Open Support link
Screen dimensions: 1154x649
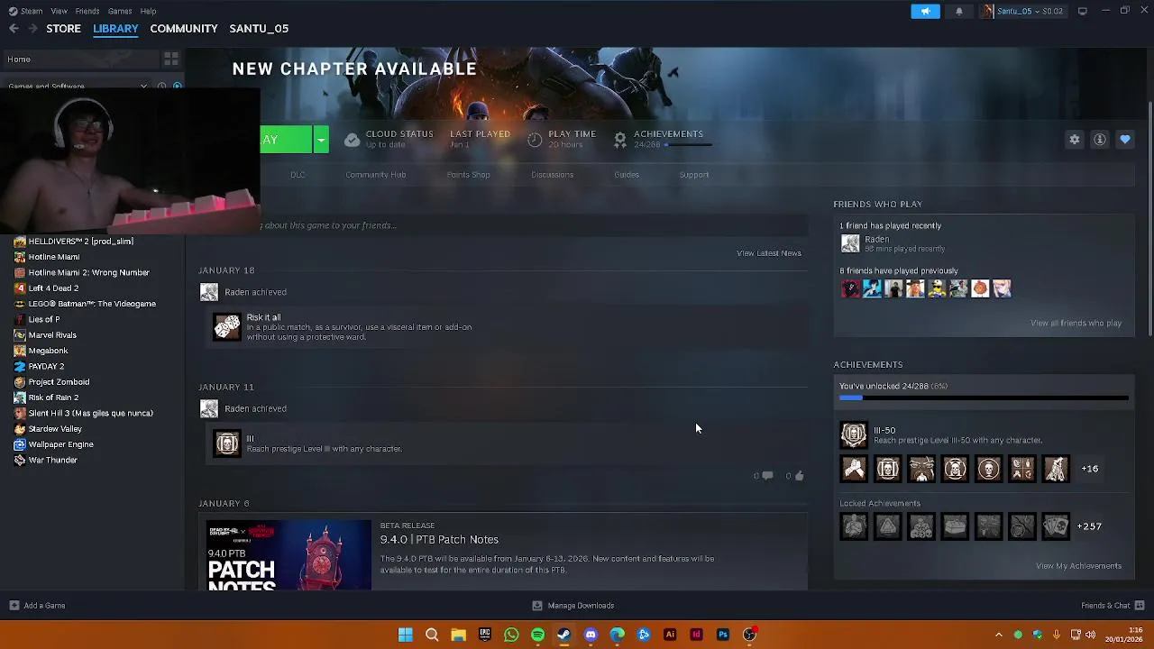coord(694,175)
